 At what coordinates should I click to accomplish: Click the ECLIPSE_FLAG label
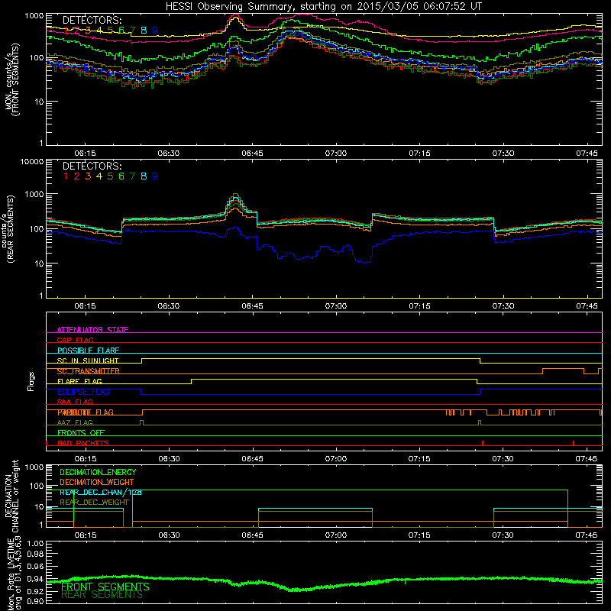(x=83, y=392)
